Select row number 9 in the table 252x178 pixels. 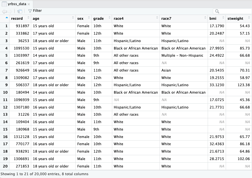pyautogui.click(x=5, y=85)
